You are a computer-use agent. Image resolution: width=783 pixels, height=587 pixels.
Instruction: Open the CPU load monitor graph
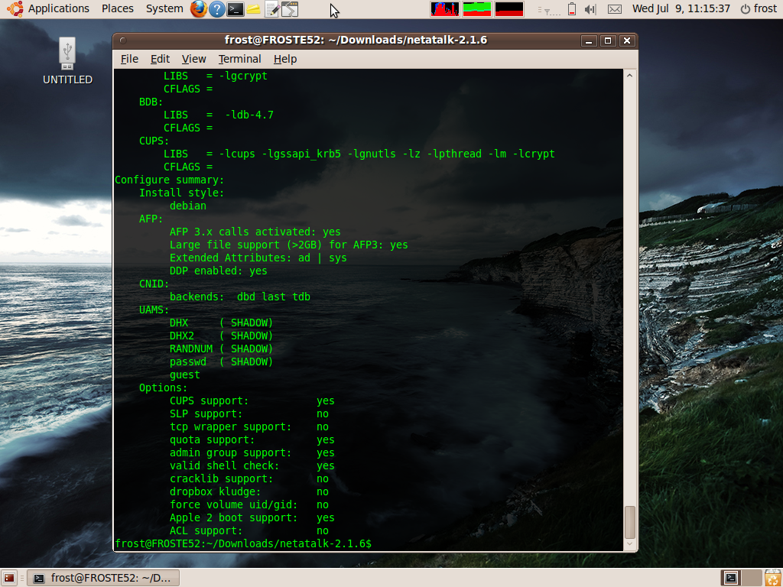click(x=445, y=9)
